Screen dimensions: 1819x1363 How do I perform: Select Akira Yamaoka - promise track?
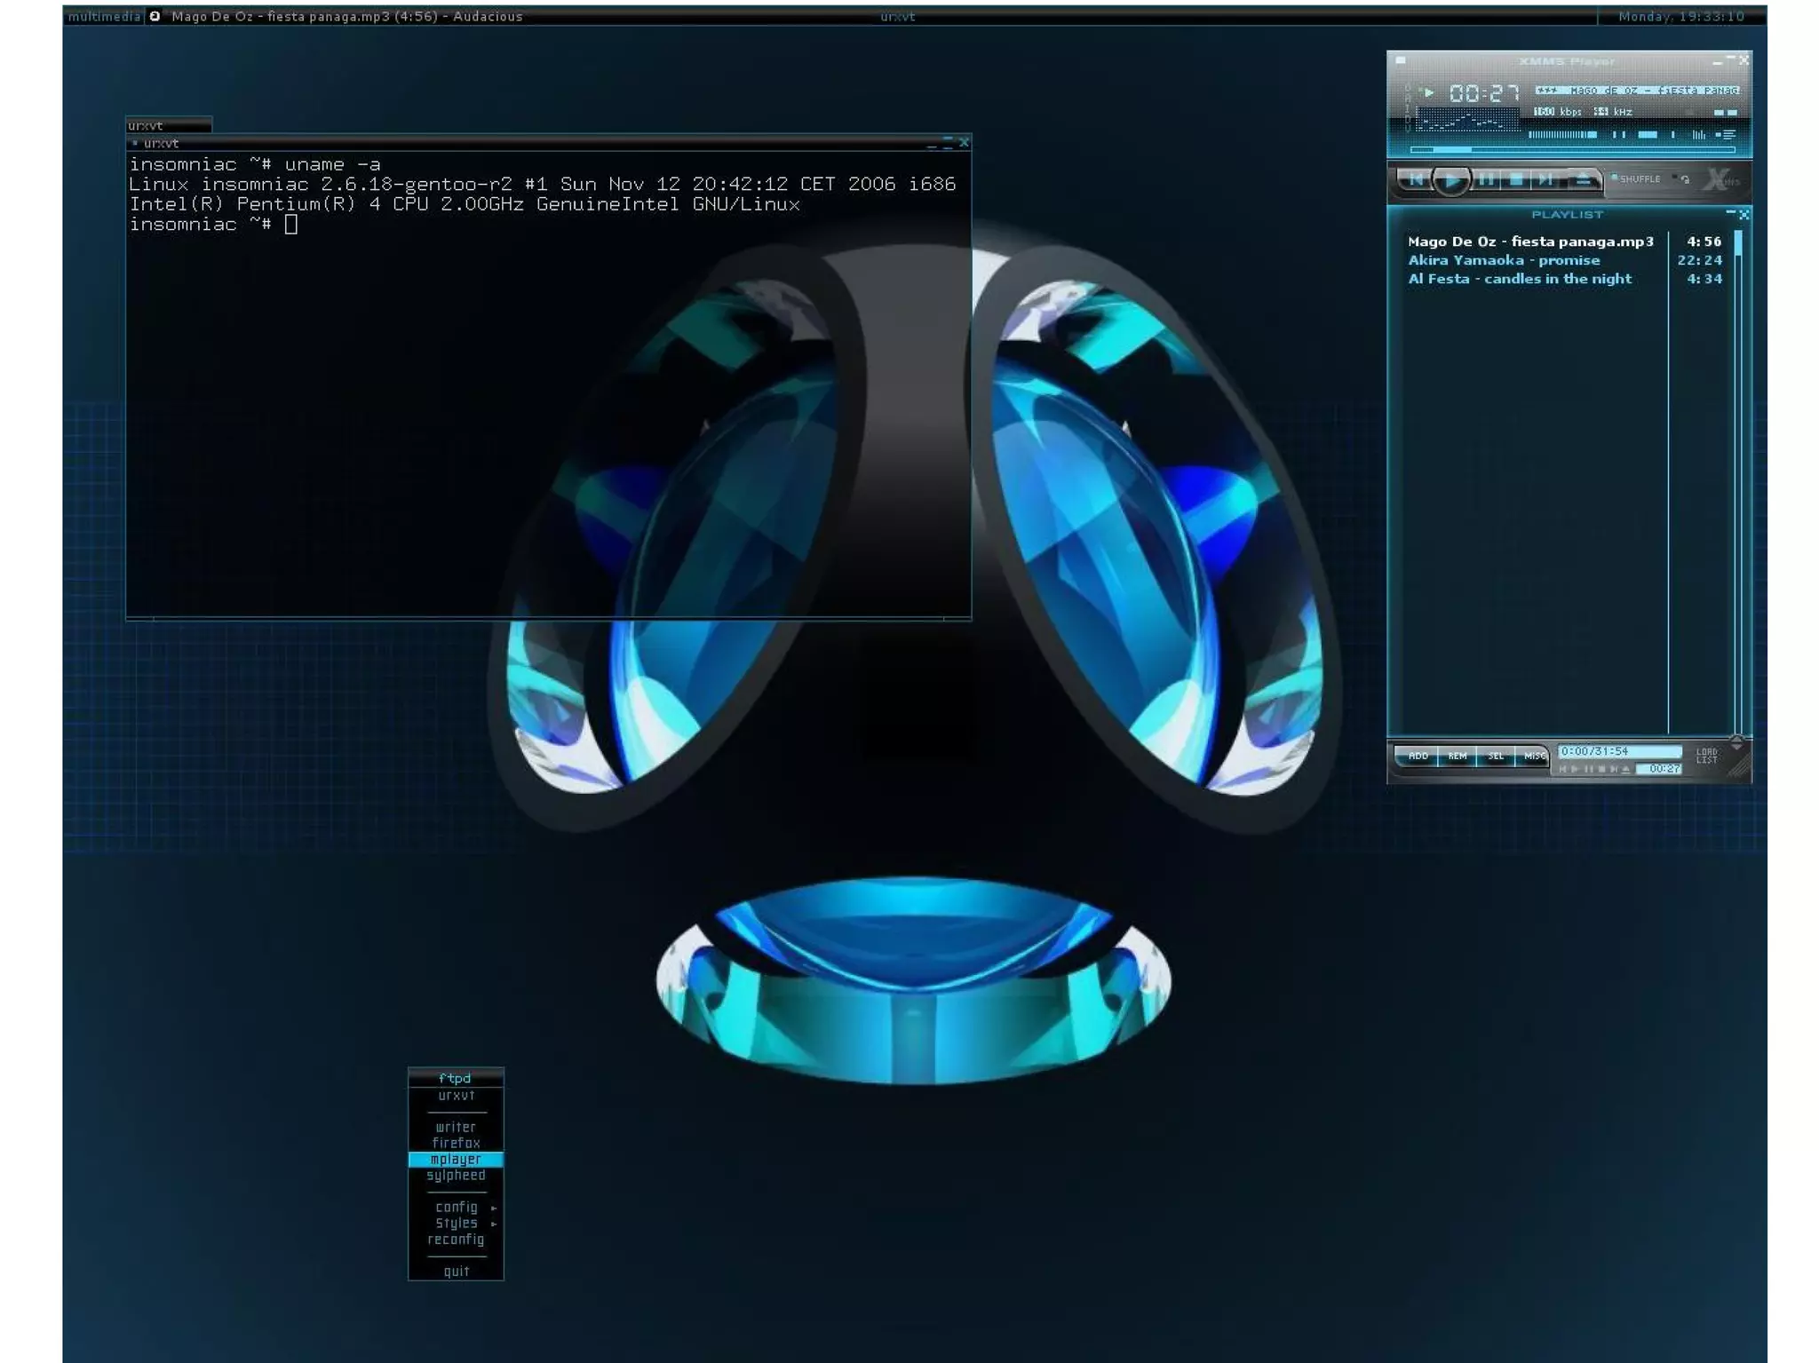click(1503, 260)
